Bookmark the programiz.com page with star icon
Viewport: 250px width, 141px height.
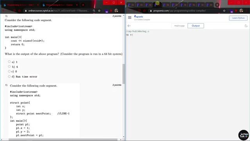pyautogui.click(x=224, y=11)
